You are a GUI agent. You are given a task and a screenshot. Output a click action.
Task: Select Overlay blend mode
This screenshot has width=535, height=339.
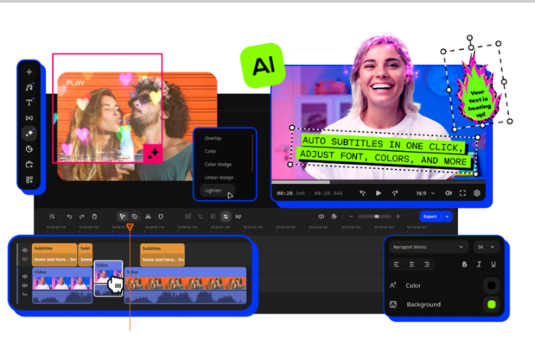click(213, 138)
